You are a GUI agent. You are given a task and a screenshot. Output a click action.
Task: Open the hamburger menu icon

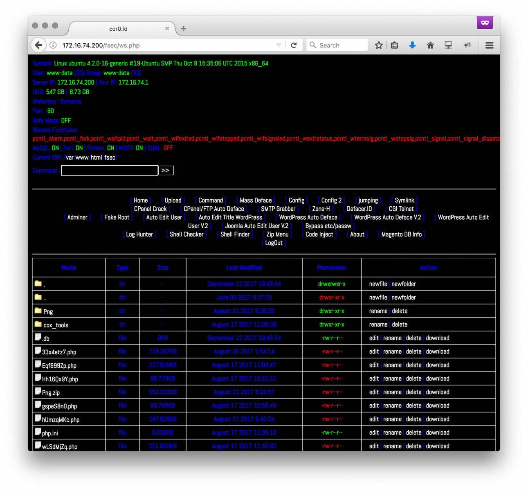point(489,45)
